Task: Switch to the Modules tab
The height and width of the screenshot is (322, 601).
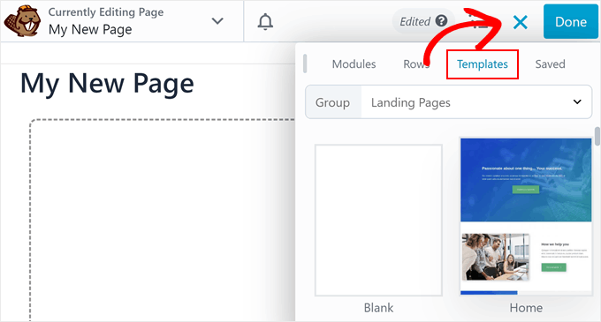Action: pos(354,64)
